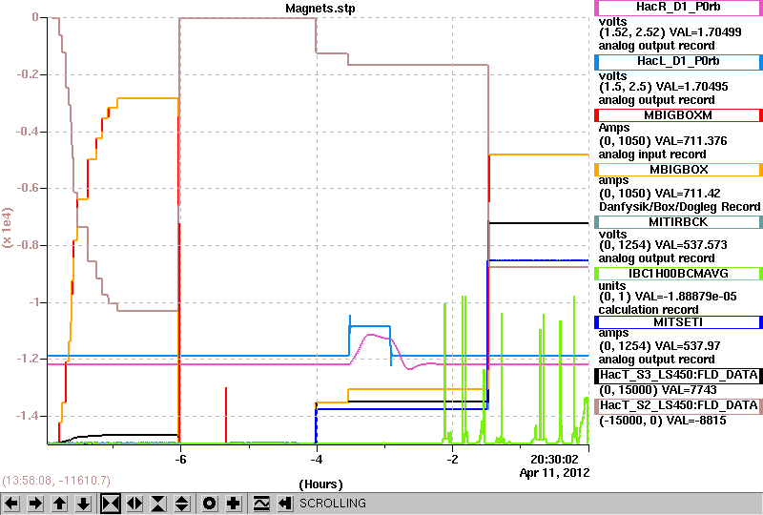Pan the graph down with the down arrow
The image size is (763, 515).
click(83, 504)
